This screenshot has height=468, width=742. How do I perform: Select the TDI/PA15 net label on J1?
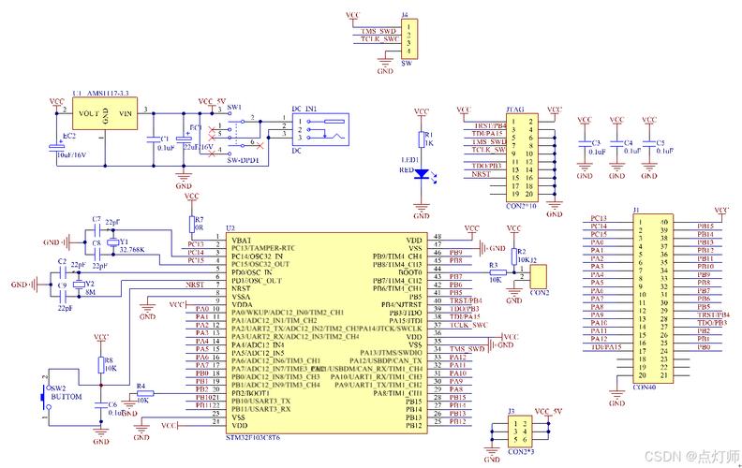pyautogui.click(x=606, y=347)
